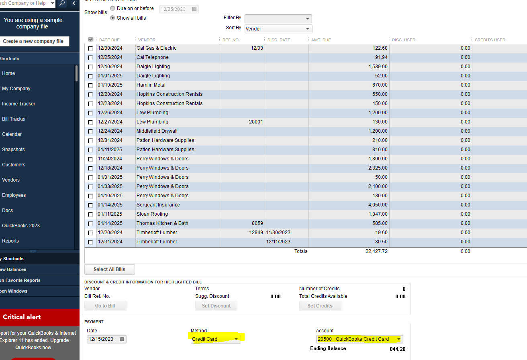527x360 pixels.
Task: Choose the 'Show all bills' radio option
Action: point(112,18)
